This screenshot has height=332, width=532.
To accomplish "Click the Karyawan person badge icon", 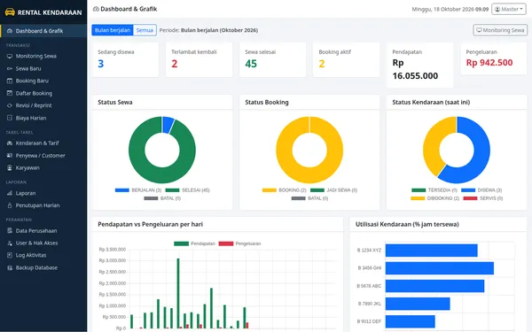I will coord(10,167).
